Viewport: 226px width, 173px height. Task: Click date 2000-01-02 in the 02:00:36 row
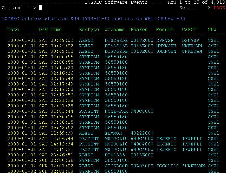point(22,161)
